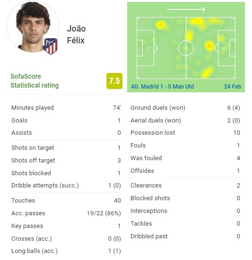Click the Atl. Madrid 1 - 0 Man Utd match link
This screenshot has width=252, height=260.
[x=163, y=87]
